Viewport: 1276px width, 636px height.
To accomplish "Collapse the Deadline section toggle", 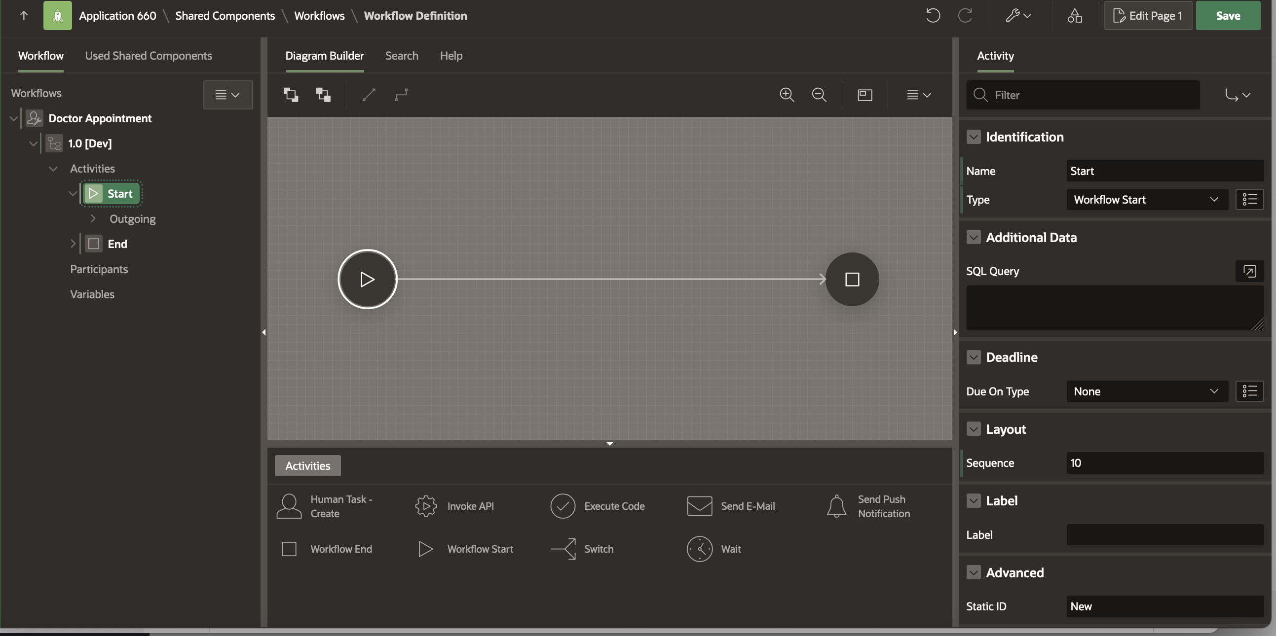I will (x=974, y=357).
